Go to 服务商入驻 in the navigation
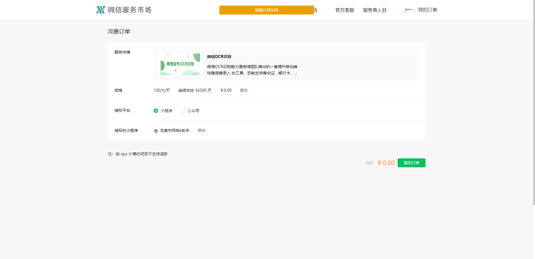Screen dimensions: 535x259 375,10
